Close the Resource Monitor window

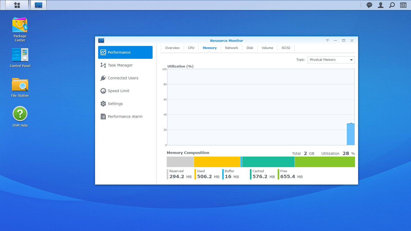(x=352, y=41)
